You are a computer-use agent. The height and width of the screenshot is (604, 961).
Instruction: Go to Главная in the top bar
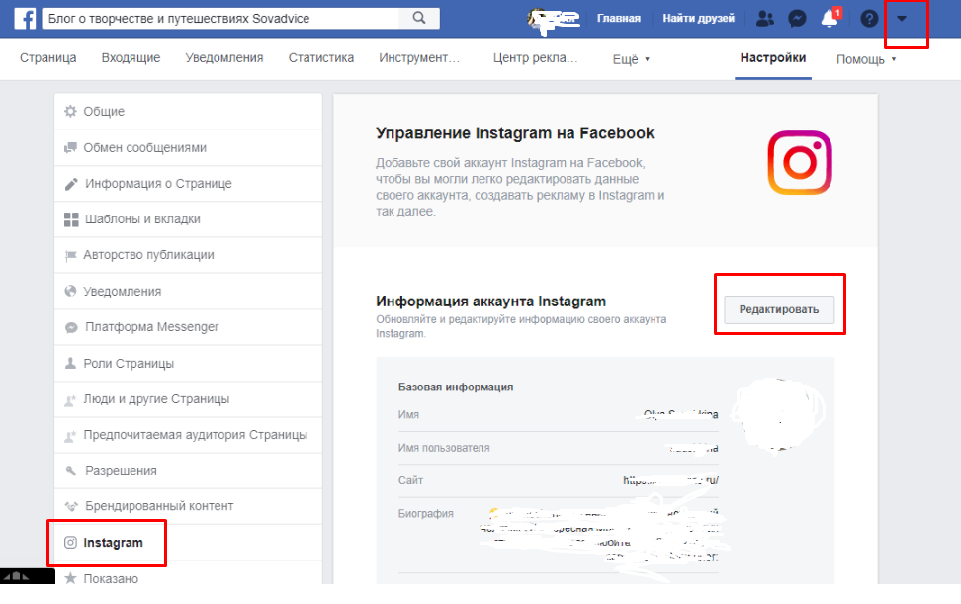[618, 19]
